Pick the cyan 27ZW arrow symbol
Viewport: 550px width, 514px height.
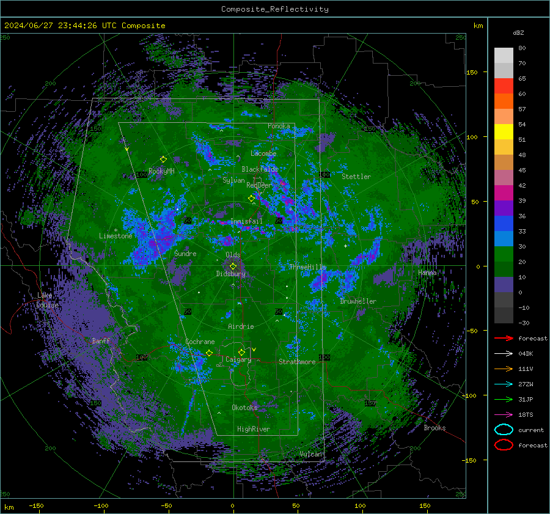coord(504,384)
